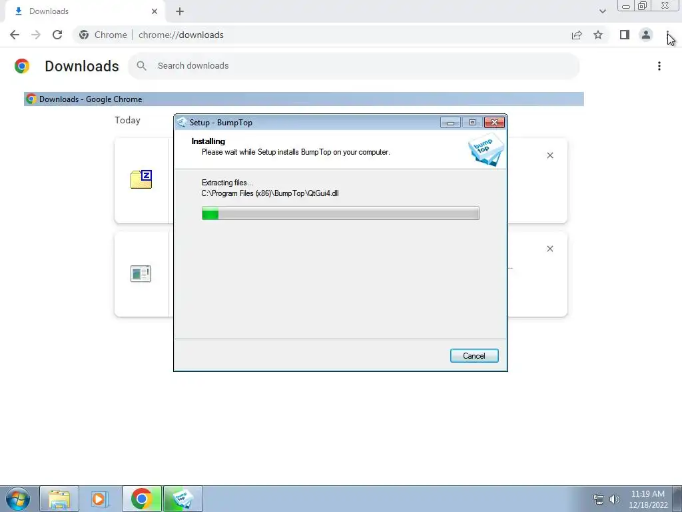Open Chrome's three-dot main menu
Viewport: 682px width, 512px height.
[667, 35]
